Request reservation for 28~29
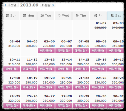 coord(81,105)
